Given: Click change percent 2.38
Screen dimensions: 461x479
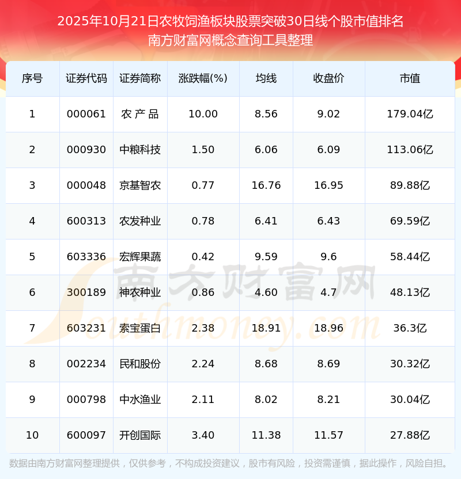Looking at the screenshot, I should [x=203, y=328].
